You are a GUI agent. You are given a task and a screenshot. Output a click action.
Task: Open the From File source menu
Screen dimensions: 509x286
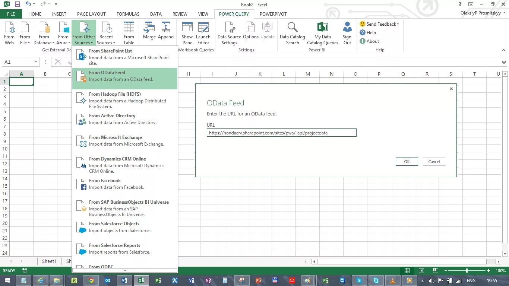pos(25,33)
